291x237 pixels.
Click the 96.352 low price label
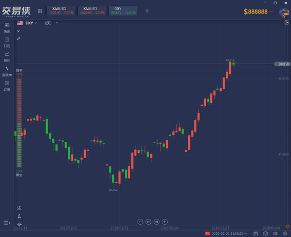[113, 190]
